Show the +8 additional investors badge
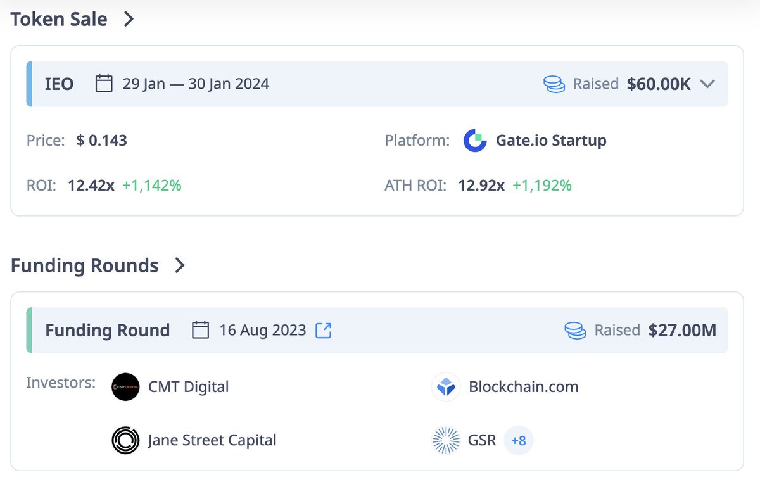760x489 pixels. [519, 440]
